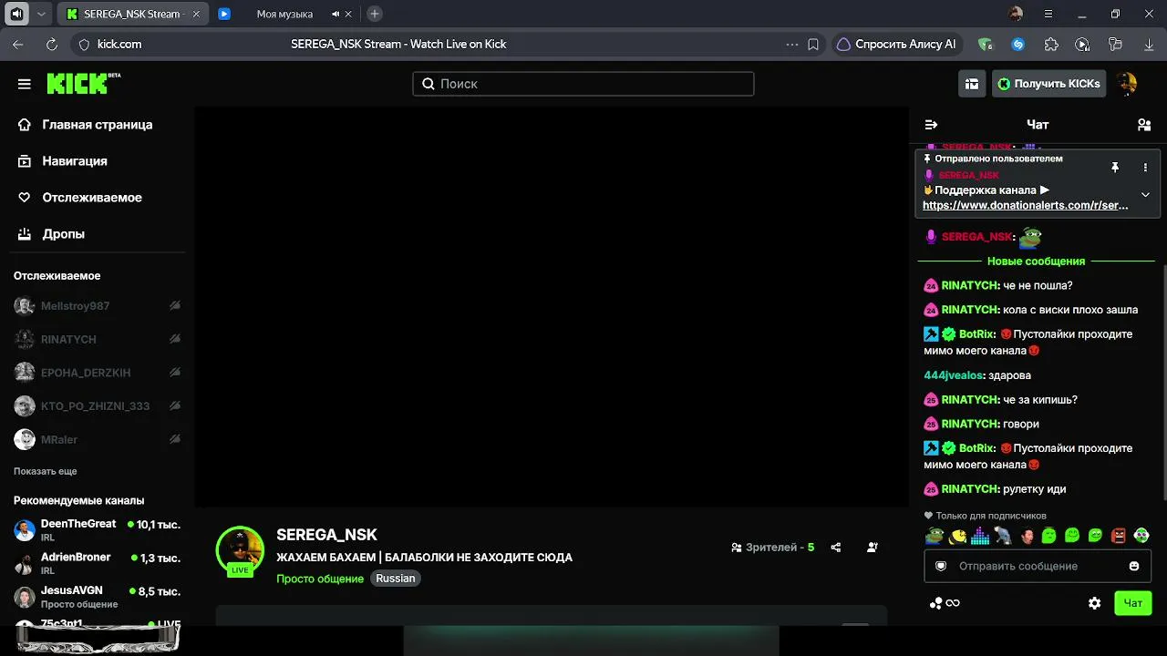Screen dimensions: 1167x656
Task: Go back in browser history
Action: tap(18, 44)
